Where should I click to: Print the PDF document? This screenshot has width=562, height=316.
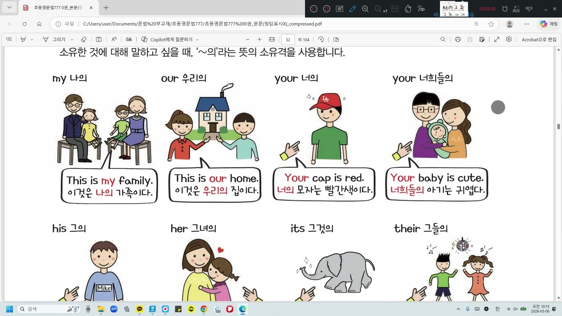click(458, 39)
